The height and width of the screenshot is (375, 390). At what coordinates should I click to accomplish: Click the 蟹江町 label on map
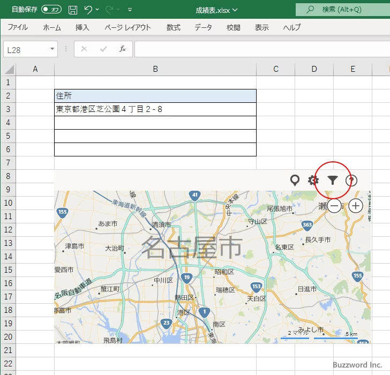coord(110,289)
